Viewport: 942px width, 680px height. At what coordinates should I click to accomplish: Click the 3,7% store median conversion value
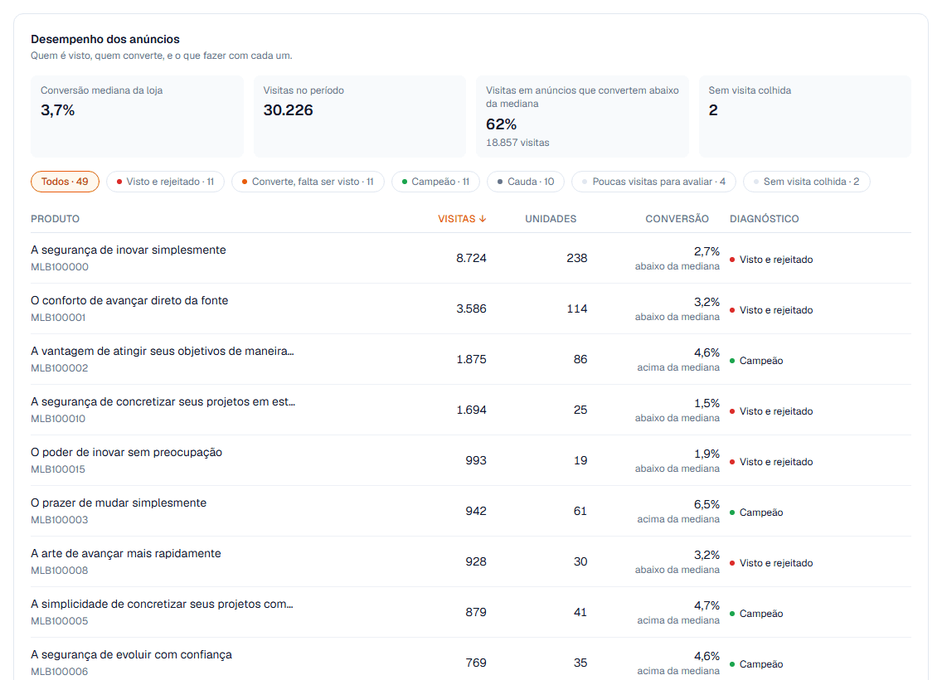point(58,110)
